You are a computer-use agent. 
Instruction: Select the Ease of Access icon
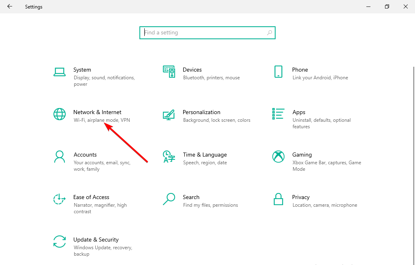click(x=59, y=199)
